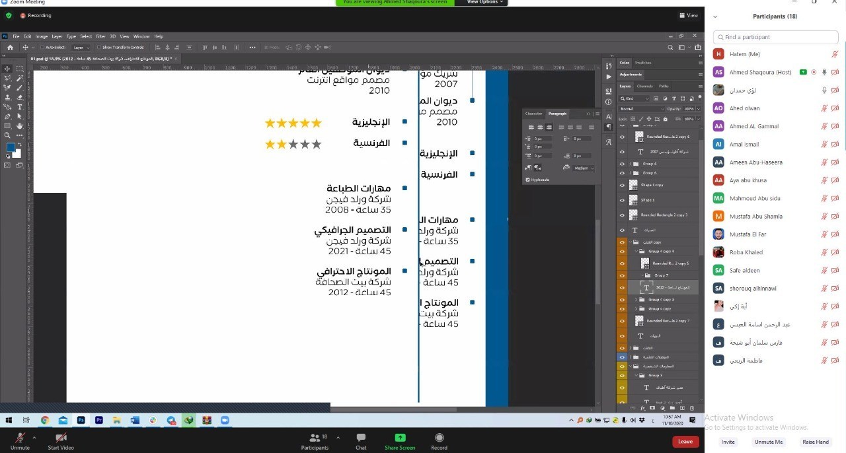Open the Normal blend mode dropdown
The image size is (846, 453).
(x=640, y=108)
